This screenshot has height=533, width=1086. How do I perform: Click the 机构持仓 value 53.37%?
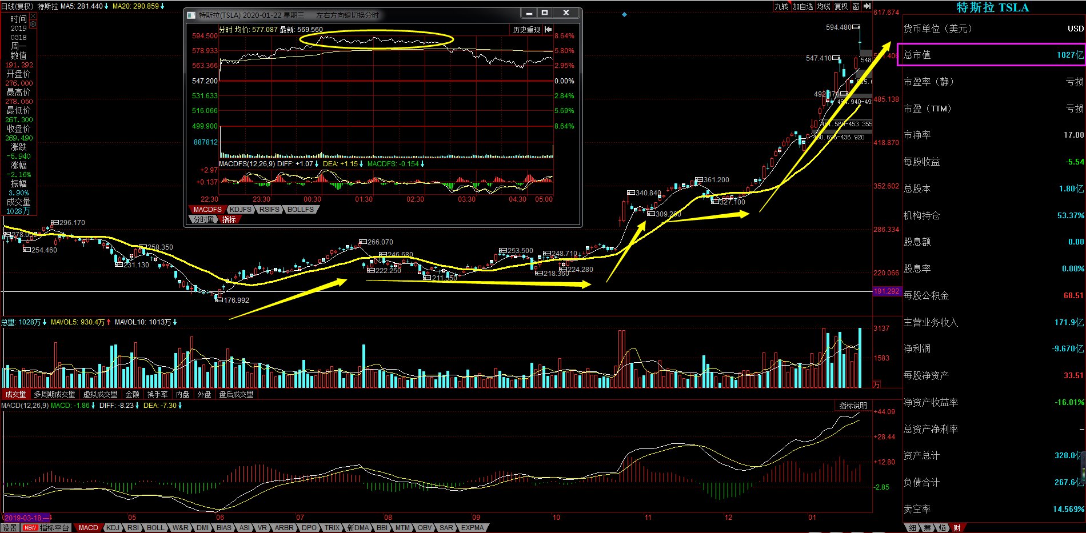(x=1071, y=215)
